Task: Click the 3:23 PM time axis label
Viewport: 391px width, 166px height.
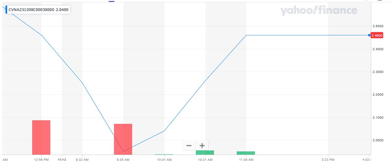Action: (327, 160)
